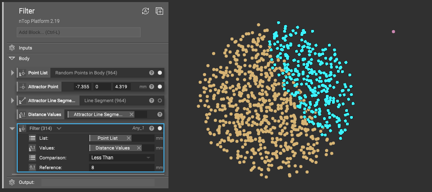The width and height of the screenshot is (432, 192).
Task: Edit Attractor Point Y value 0
Action: point(102,87)
